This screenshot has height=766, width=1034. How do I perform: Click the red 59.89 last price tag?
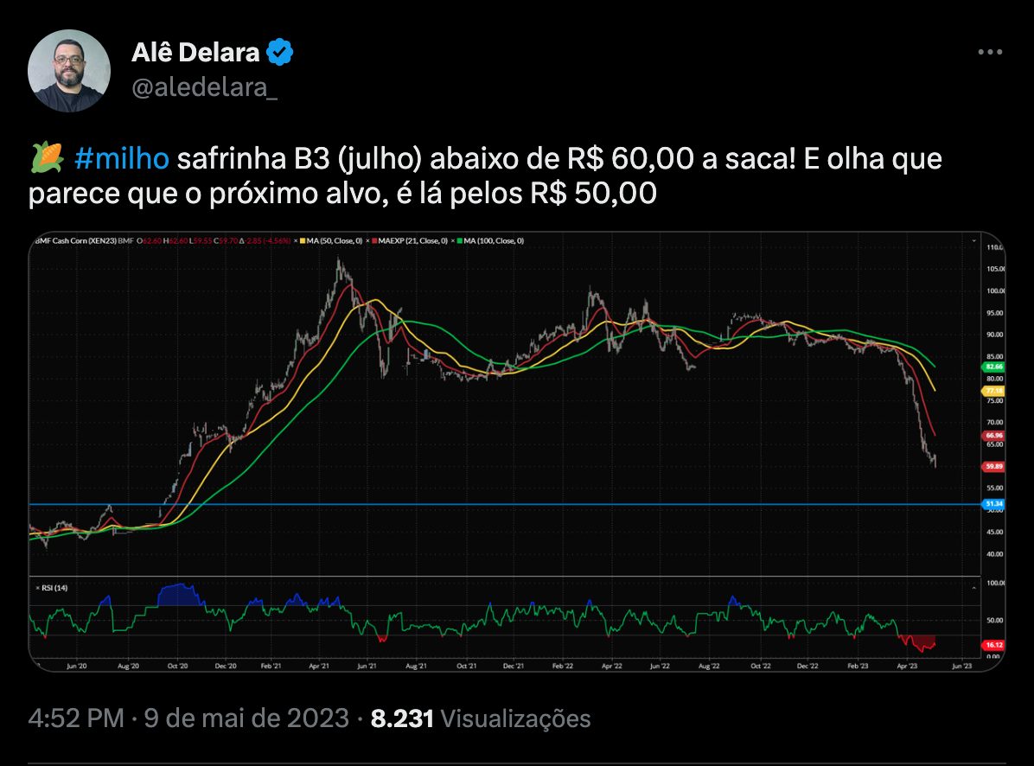[x=993, y=467]
